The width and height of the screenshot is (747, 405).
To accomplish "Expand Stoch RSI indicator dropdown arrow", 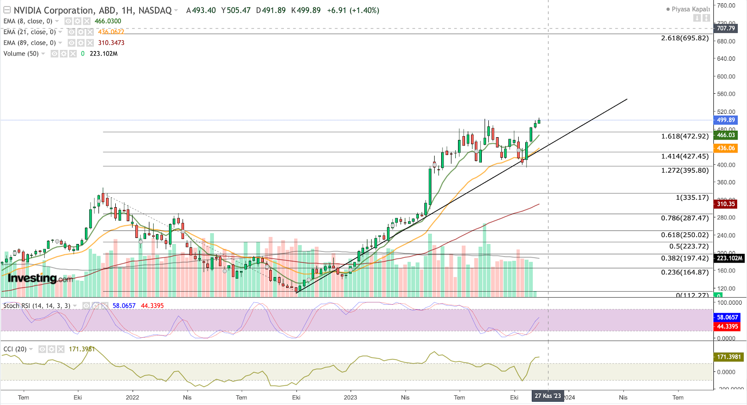I will [x=75, y=306].
